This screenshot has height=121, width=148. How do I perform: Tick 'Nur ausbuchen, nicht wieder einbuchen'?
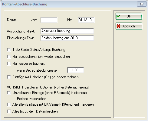pyautogui.click(x=9, y=57)
